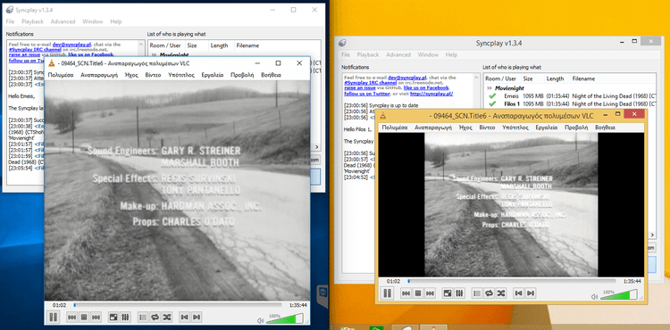Viewport: 670px width, 330px height.
Task: Open Εργαλεία menu in left VLC window
Action: coord(213,75)
